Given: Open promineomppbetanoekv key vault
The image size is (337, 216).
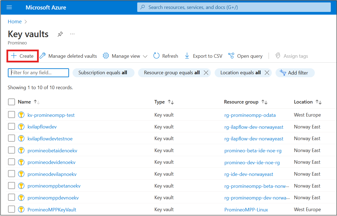Looking at the screenshot, I should pos(54,186).
